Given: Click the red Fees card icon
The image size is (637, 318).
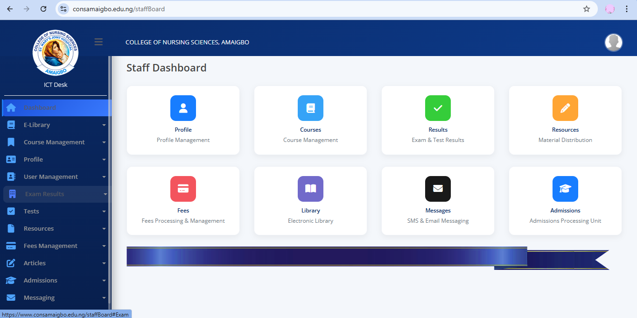Looking at the screenshot, I should 183,189.
